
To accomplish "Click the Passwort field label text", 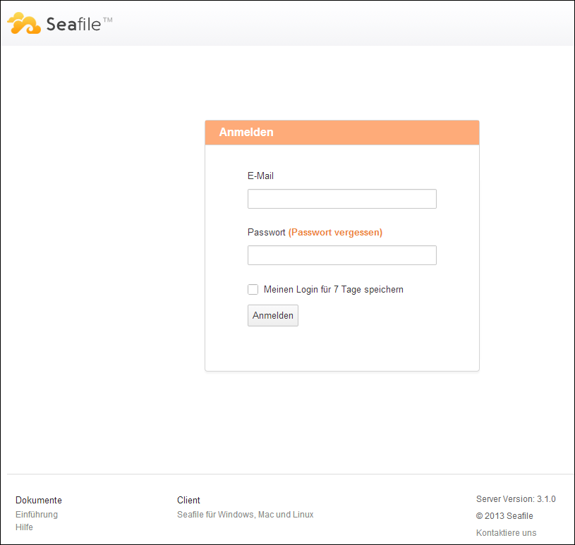I will pos(266,232).
